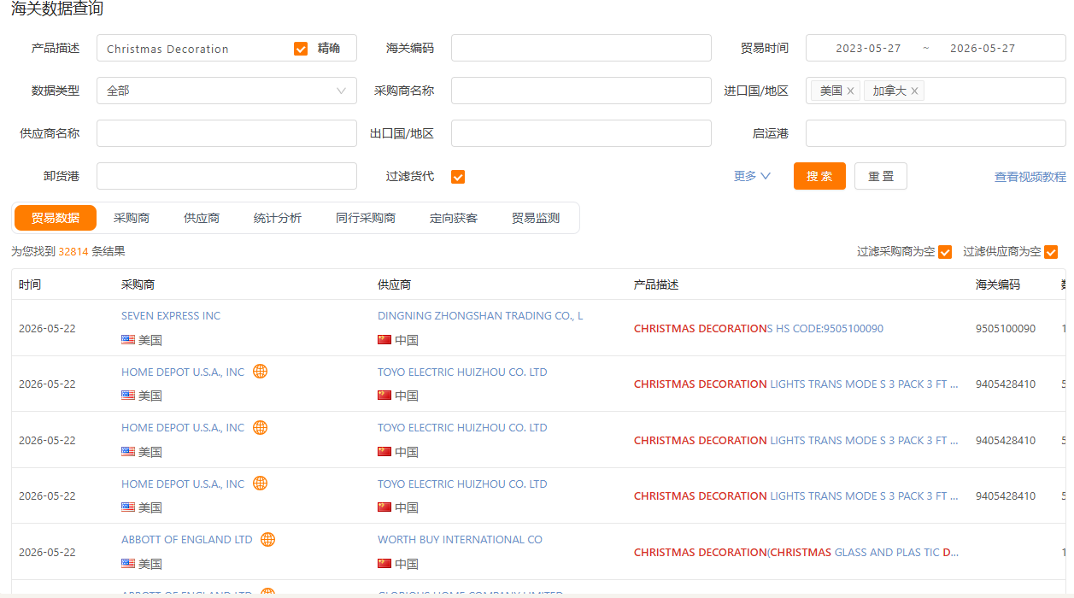This screenshot has height=598, width=1074.
Task: Switch to the 采购商 tab
Action: pyautogui.click(x=132, y=218)
